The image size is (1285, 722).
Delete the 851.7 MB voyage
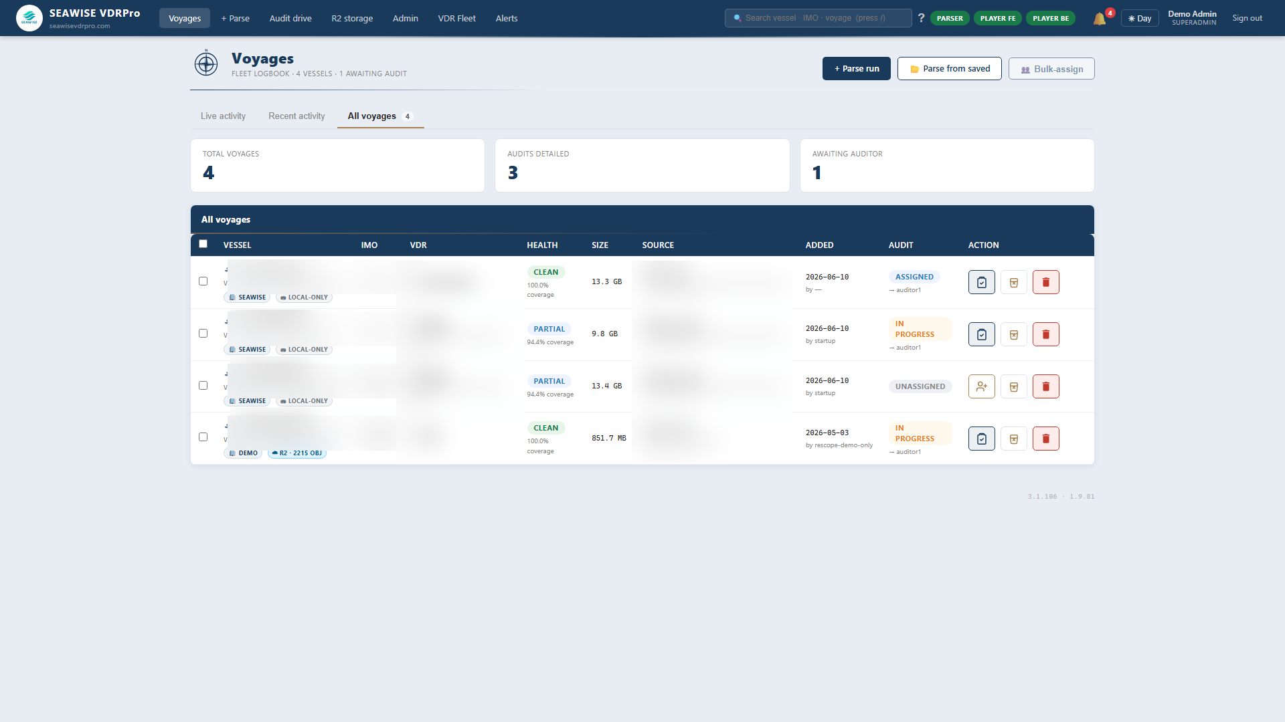pyautogui.click(x=1045, y=439)
